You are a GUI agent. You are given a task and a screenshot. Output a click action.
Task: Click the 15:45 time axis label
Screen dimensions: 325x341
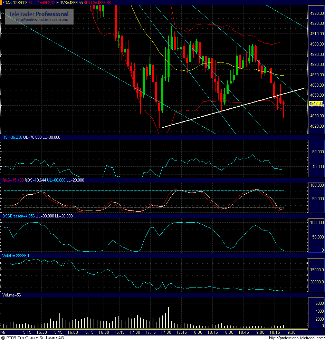coord(57,332)
